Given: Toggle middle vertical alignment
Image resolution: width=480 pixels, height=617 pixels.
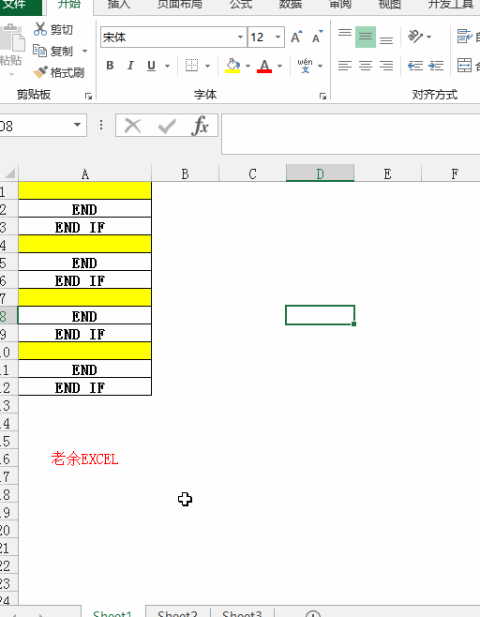Looking at the screenshot, I should pyautogui.click(x=366, y=37).
